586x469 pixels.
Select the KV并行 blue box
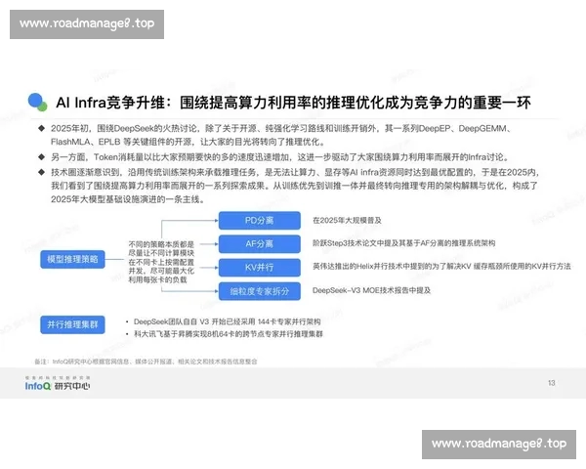click(x=260, y=268)
